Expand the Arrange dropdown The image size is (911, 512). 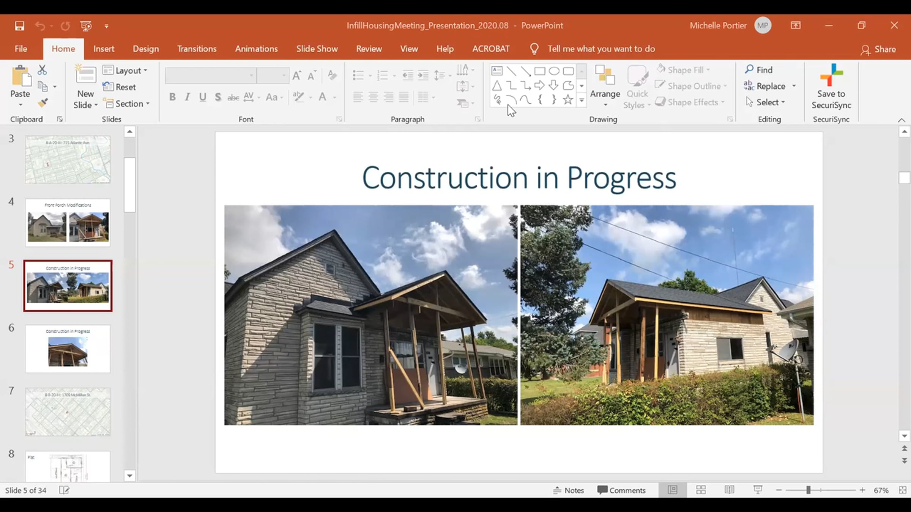coord(605,87)
